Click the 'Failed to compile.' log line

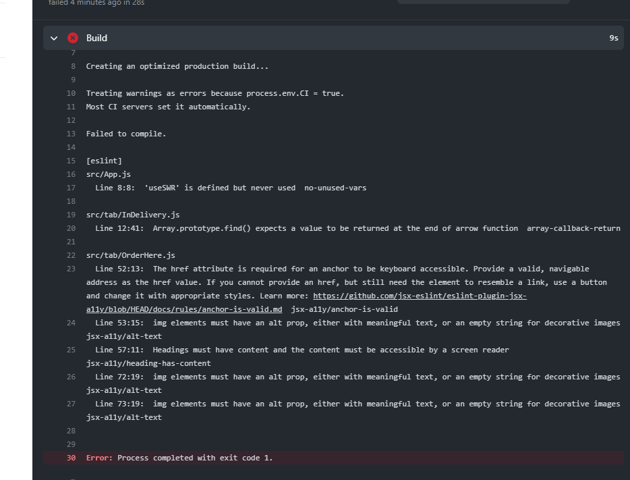coord(125,134)
